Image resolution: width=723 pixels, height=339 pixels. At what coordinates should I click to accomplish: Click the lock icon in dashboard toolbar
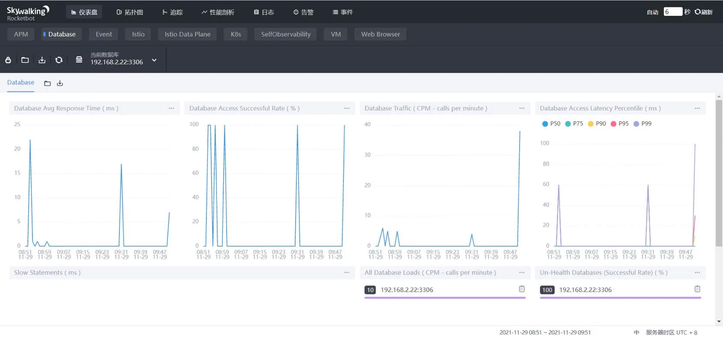[x=8, y=60]
